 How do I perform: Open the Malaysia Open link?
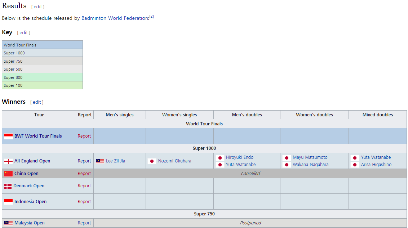click(x=30, y=223)
